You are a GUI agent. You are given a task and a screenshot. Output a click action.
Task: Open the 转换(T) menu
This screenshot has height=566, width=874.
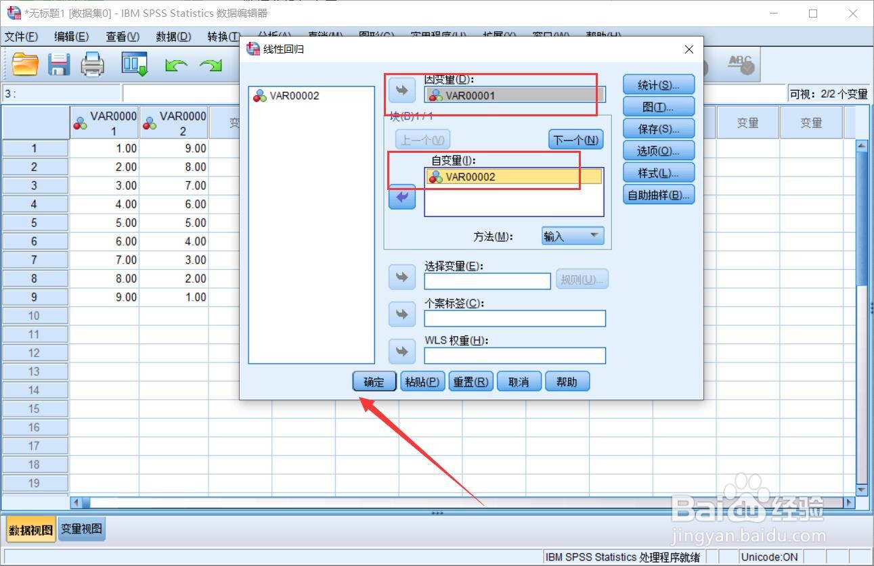pos(223,37)
